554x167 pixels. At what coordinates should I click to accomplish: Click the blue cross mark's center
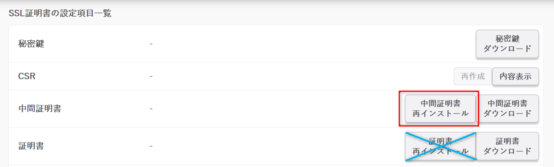point(440,146)
